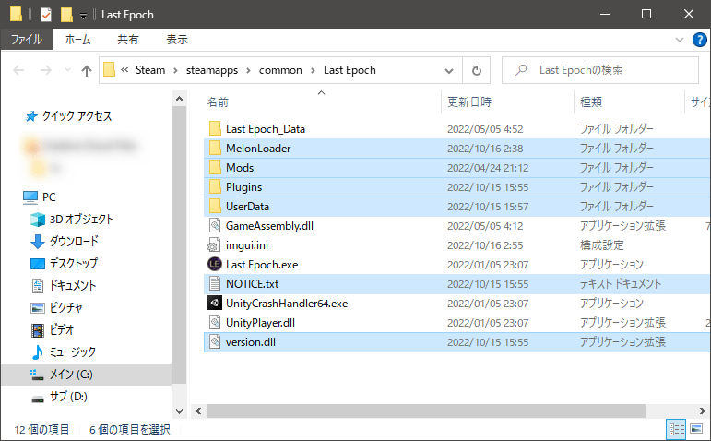Open ピクチャ in navigation pane
Viewport: 711px width, 441px height.
pos(56,308)
